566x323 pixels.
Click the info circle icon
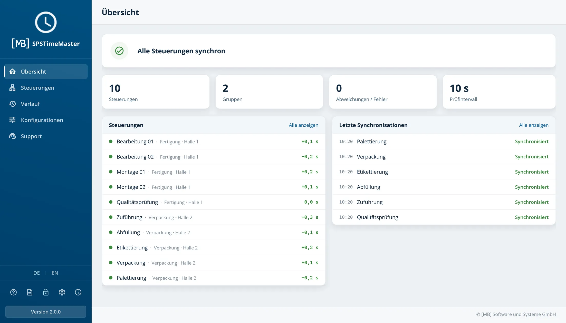click(x=78, y=292)
